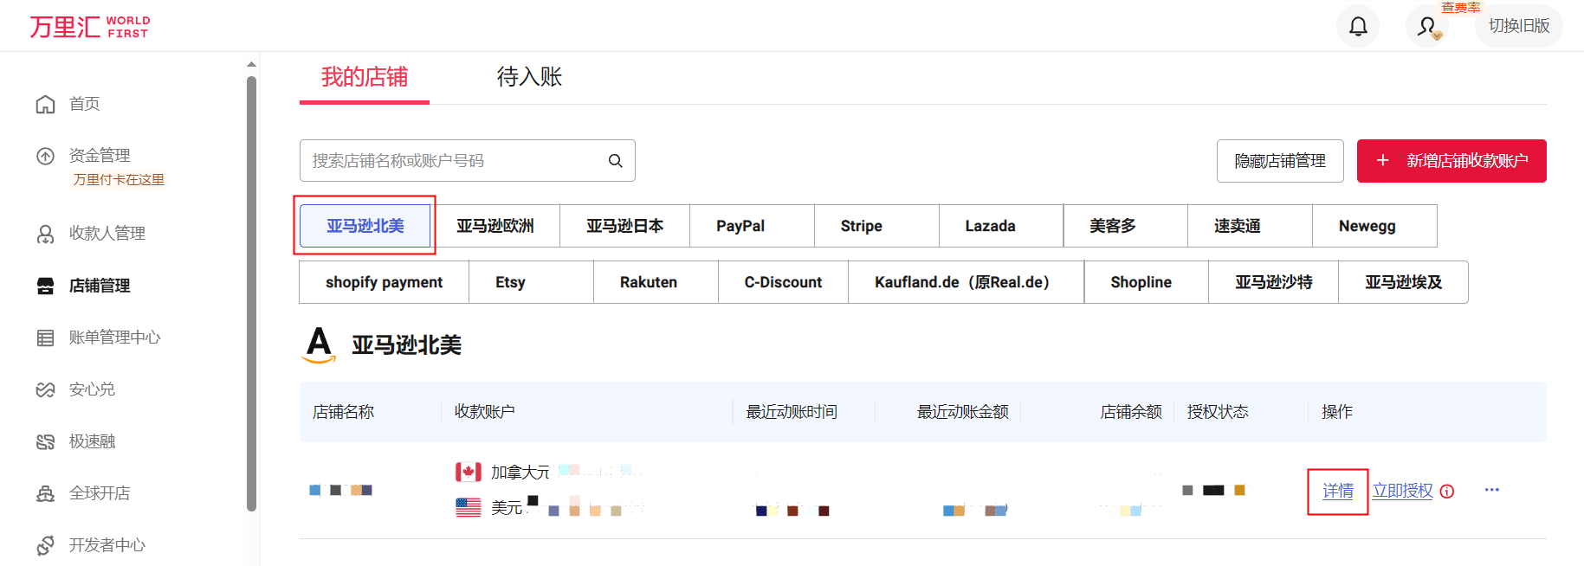Open 收款人管理 in the sidebar
1584x566 pixels.
(107, 234)
